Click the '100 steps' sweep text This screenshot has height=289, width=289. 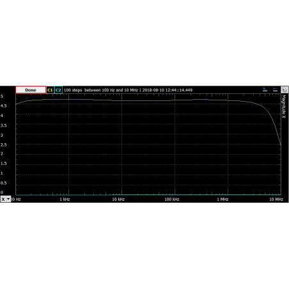click(73, 90)
